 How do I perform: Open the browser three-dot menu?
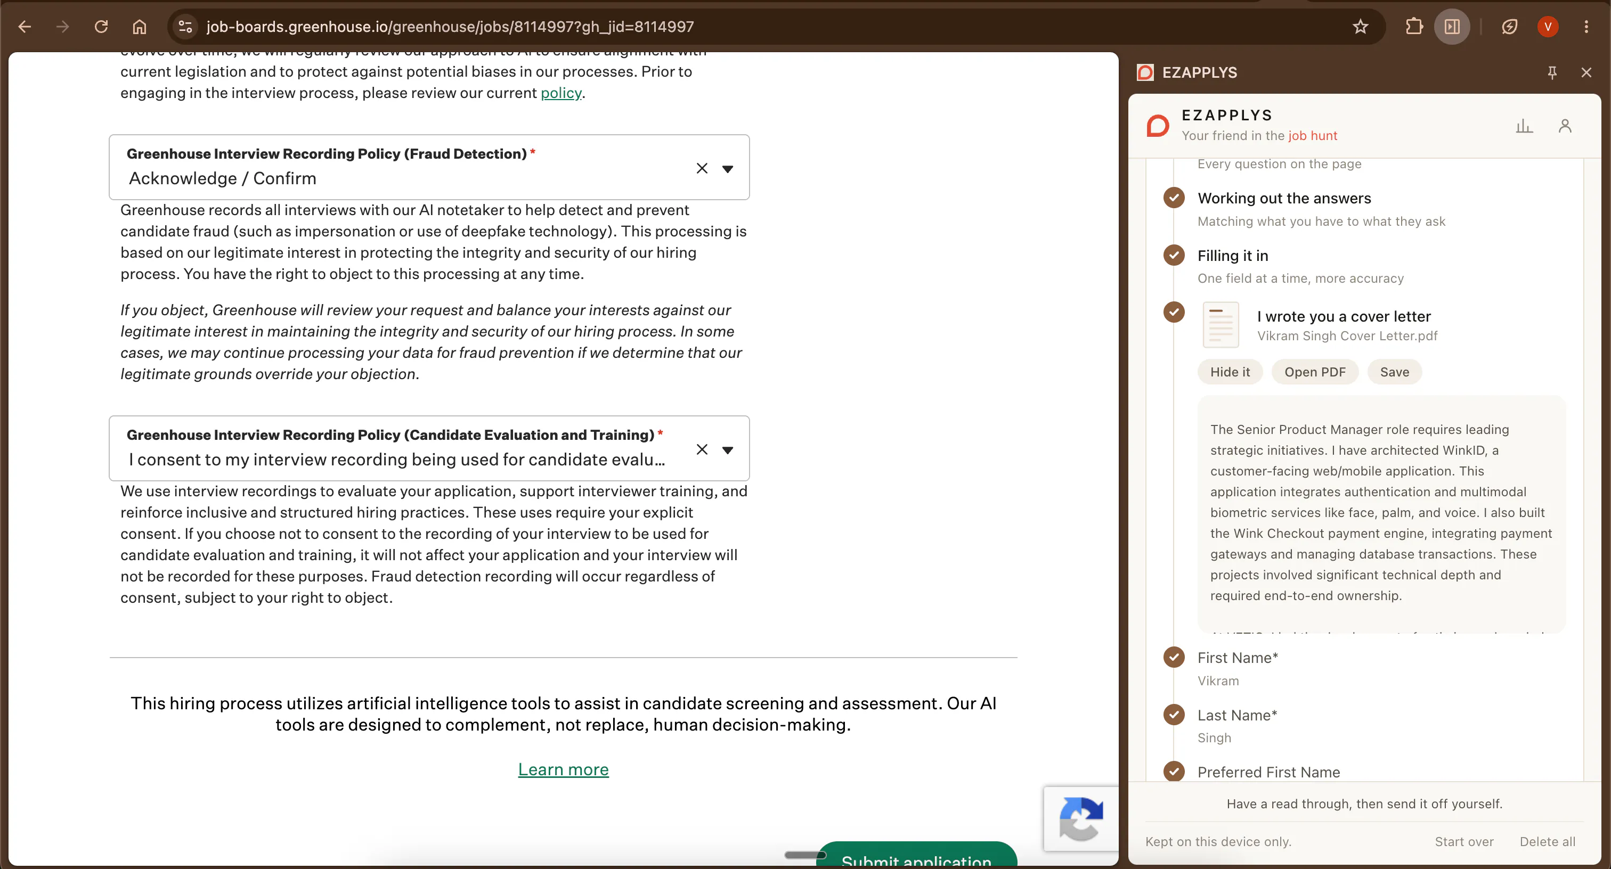pos(1586,27)
